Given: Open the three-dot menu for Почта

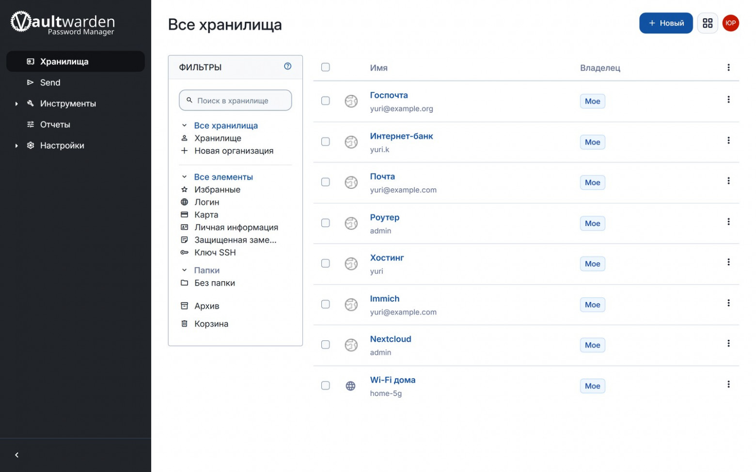Looking at the screenshot, I should (x=728, y=181).
